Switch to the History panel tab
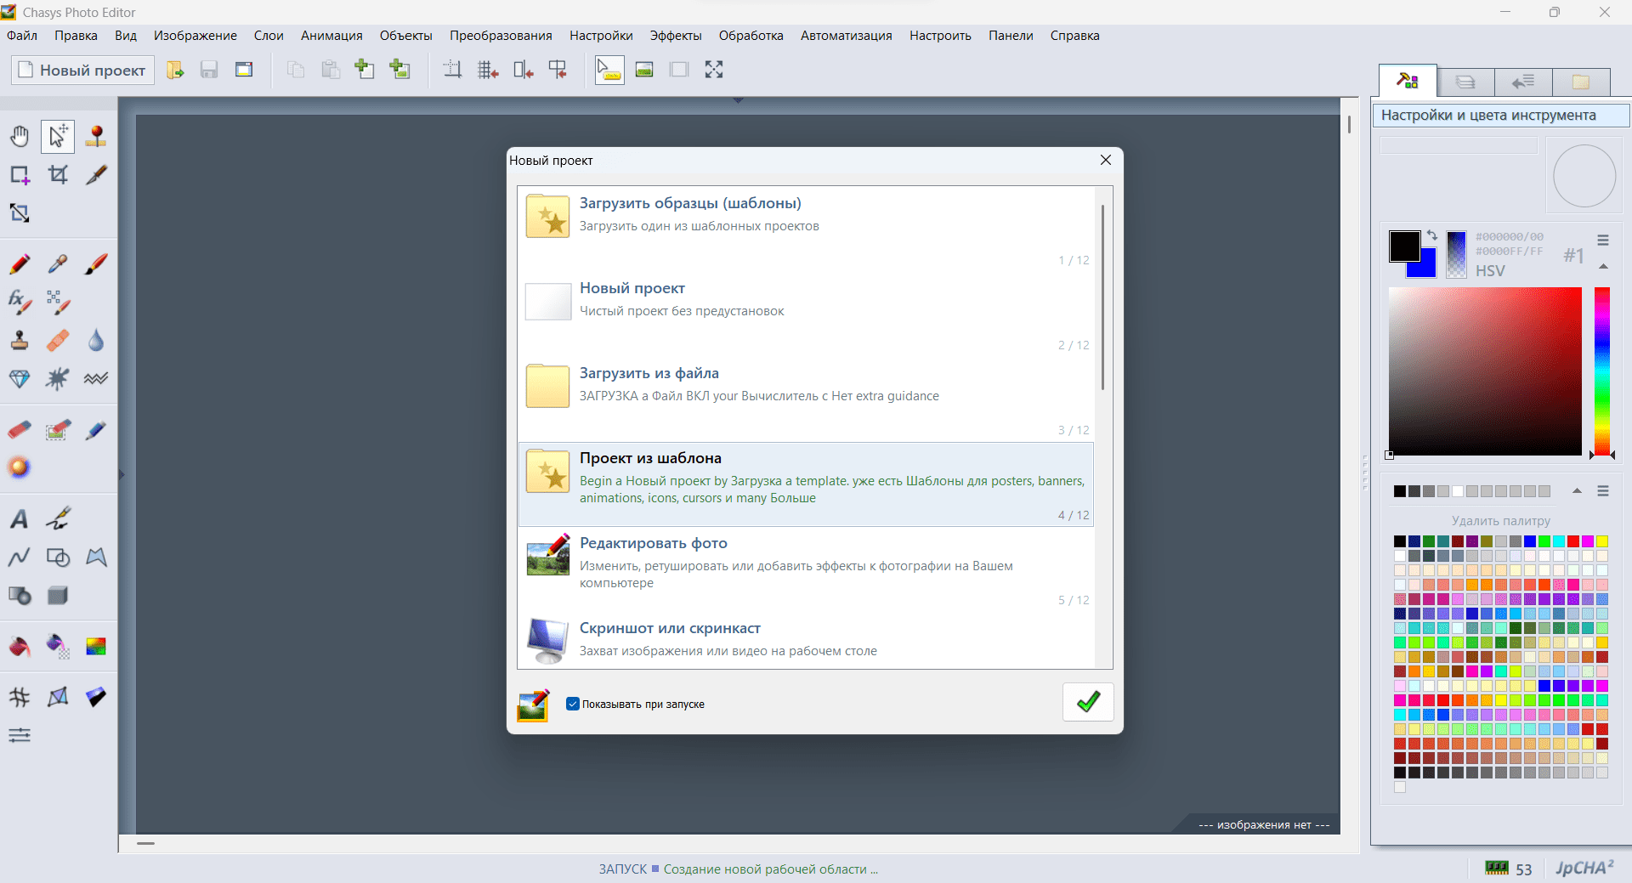This screenshot has height=883, width=1632. 1523,82
